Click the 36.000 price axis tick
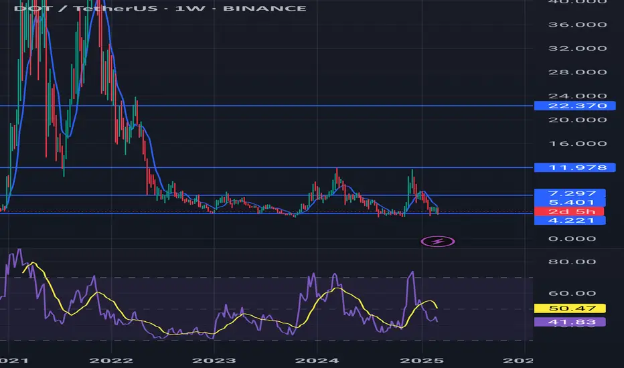The image size is (624, 368). coord(577,25)
